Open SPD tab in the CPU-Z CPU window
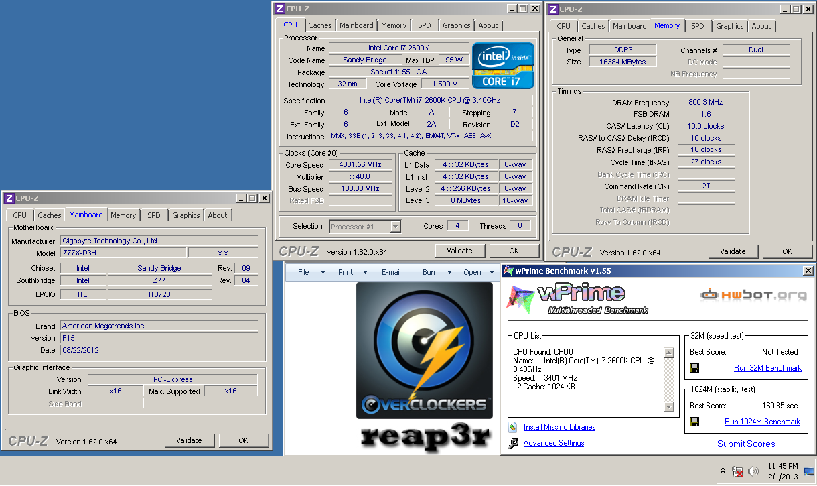 (425, 25)
